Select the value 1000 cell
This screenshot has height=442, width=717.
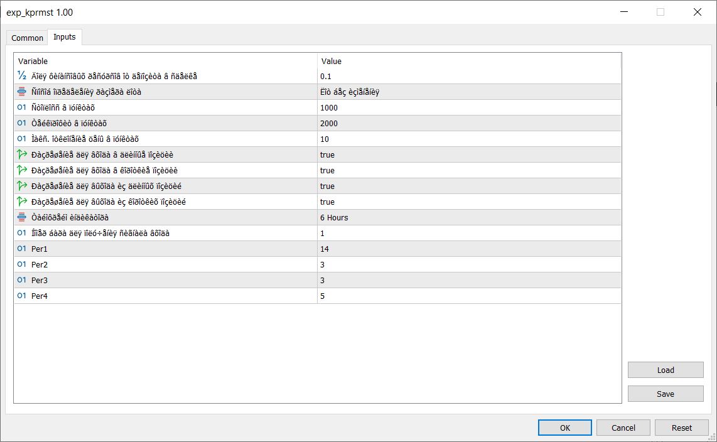(469, 107)
